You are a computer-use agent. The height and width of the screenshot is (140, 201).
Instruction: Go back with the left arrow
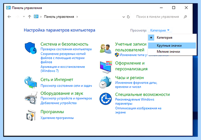[x=9, y=17]
